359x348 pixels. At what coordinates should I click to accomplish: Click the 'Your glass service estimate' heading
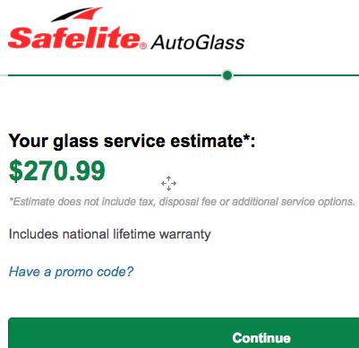(x=132, y=141)
